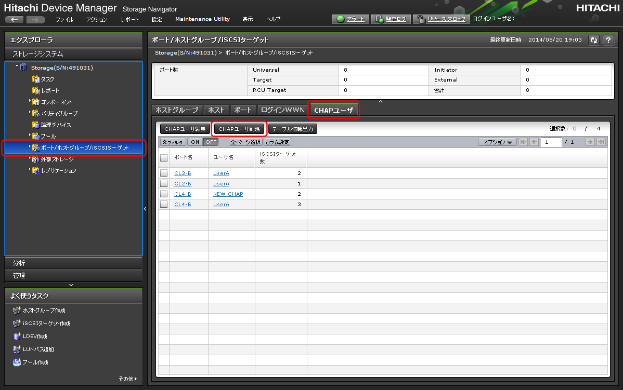This screenshot has height=390, width=623.
Task: Click the レプリケーション icon
Action: (x=36, y=171)
